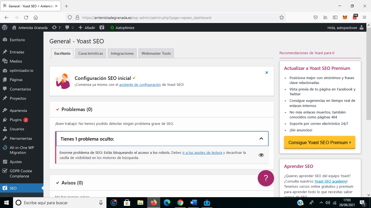Open Microsoft Store from taskbar
This screenshot has width=371, height=208.
[x=127, y=203]
